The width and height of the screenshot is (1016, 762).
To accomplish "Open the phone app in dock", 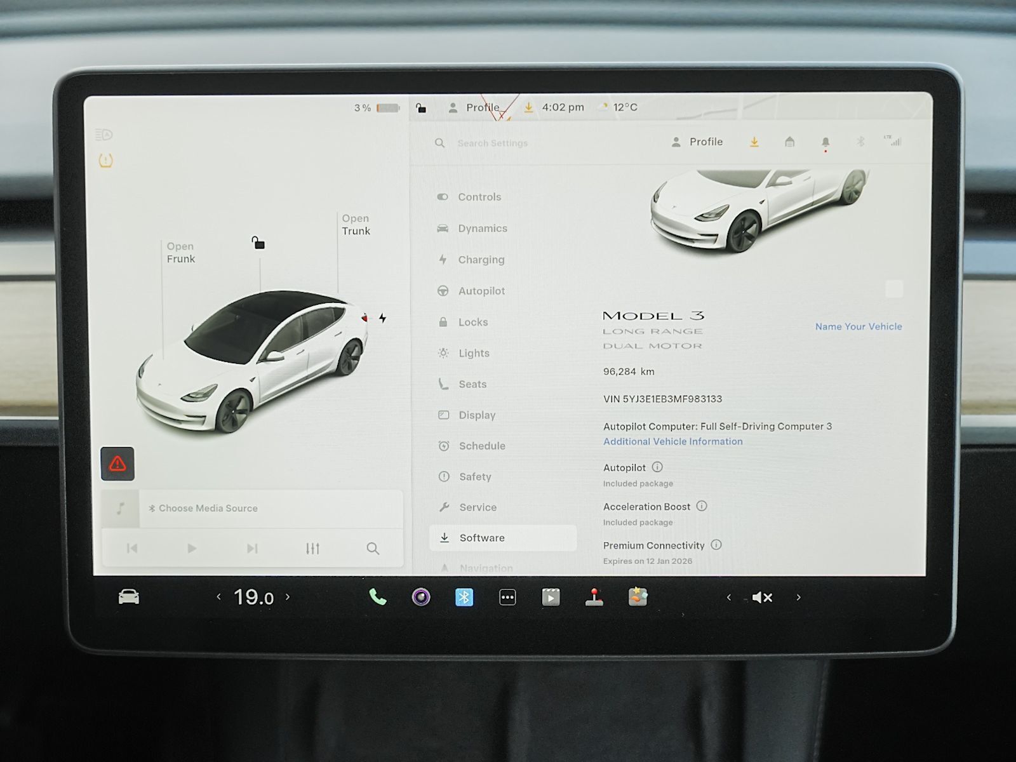I will [378, 597].
